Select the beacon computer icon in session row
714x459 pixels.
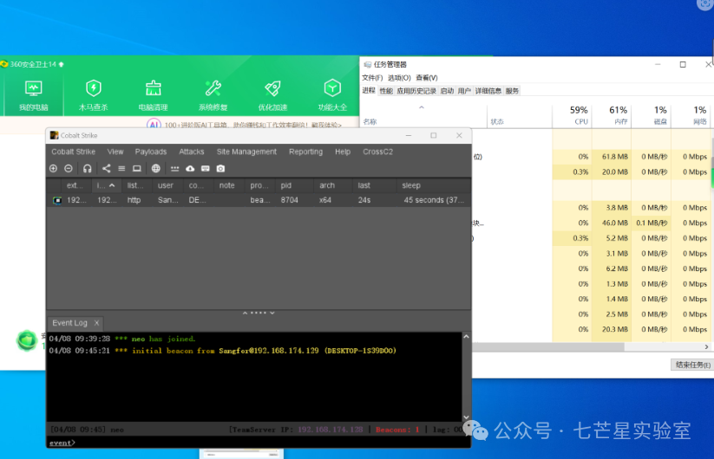coord(57,200)
